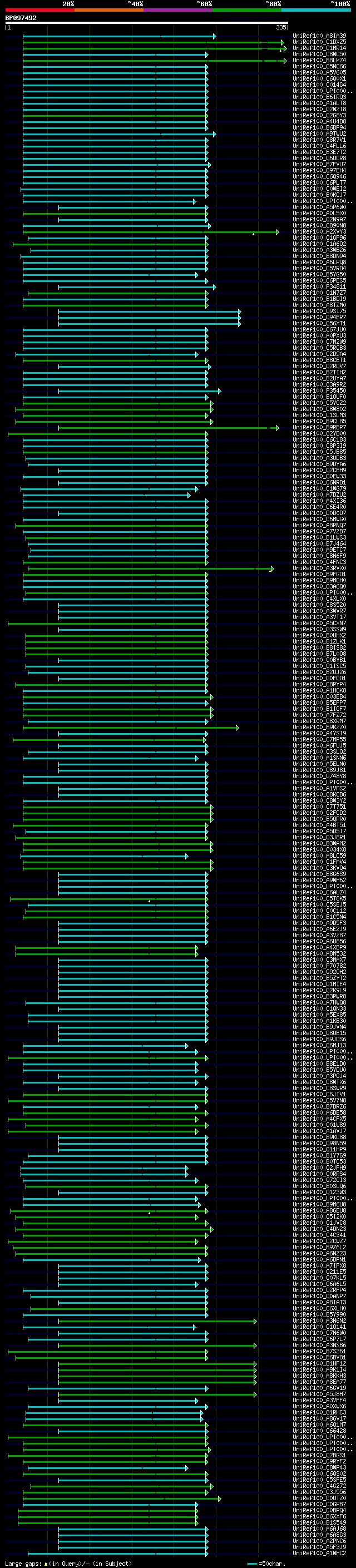This screenshot has width=356, height=1568.
Task: Click the 335 query length marker
Action: click(281, 27)
